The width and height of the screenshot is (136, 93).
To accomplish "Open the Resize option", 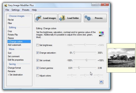I will [x=11, y=38].
